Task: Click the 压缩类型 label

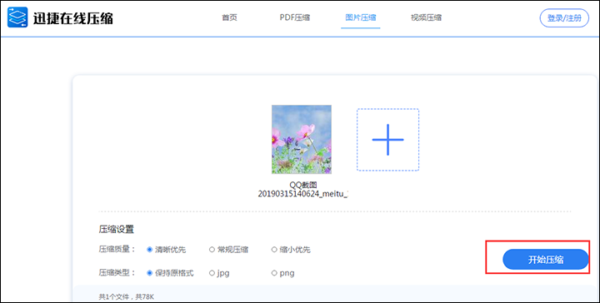Action: click(x=117, y=273)
